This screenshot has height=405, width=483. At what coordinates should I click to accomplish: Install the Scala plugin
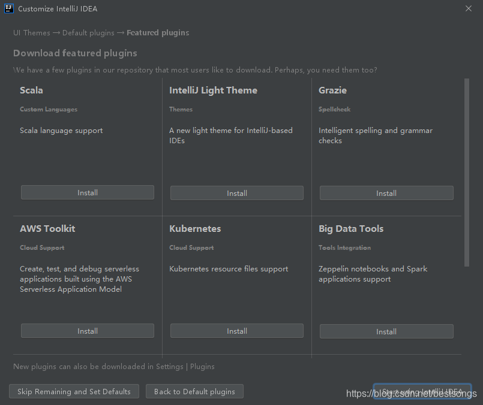click(x=88, y=192)
